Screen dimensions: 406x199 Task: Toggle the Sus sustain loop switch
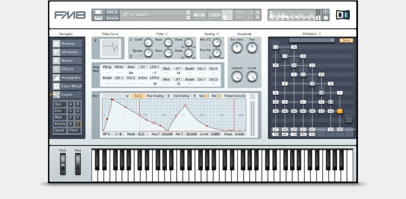[x=207, y=96]
